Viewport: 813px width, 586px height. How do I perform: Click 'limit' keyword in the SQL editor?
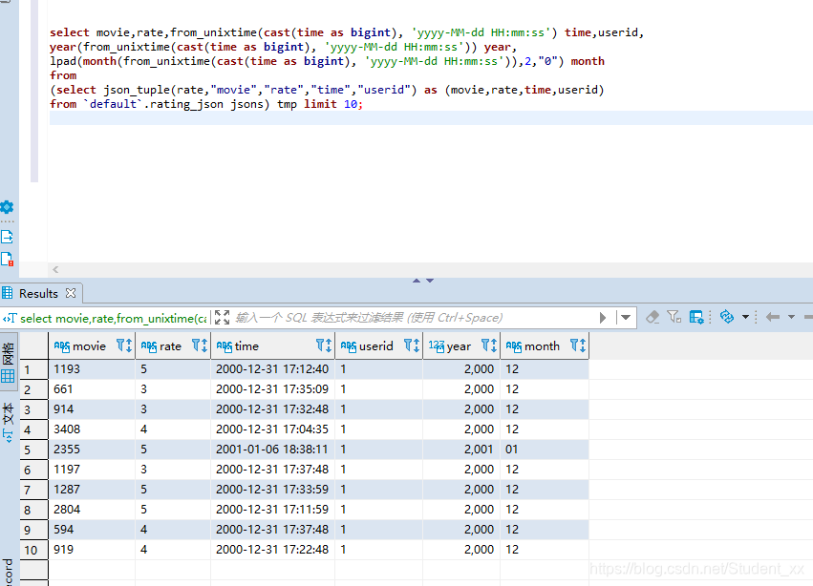[320, 104]
